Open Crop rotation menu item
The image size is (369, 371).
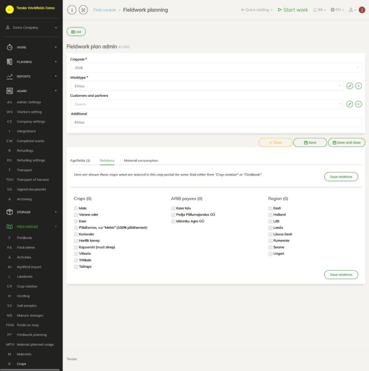coord(27,286)
